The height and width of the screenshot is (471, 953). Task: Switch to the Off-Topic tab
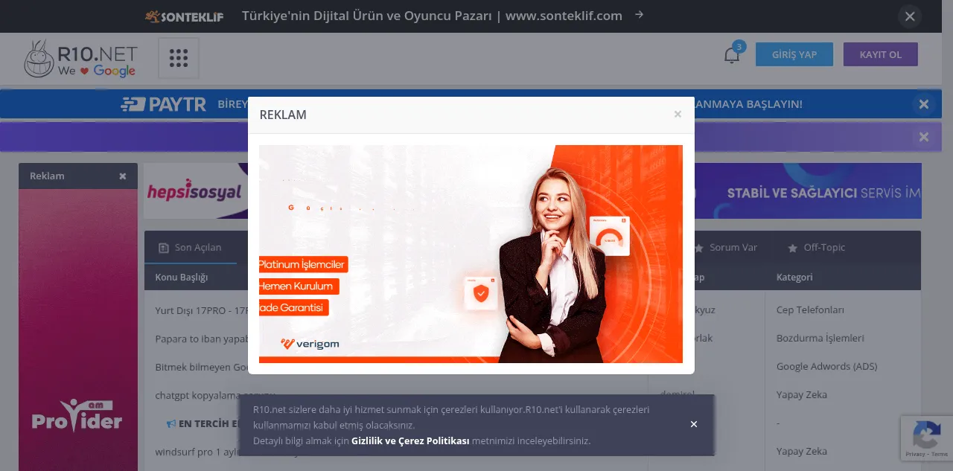816,248
